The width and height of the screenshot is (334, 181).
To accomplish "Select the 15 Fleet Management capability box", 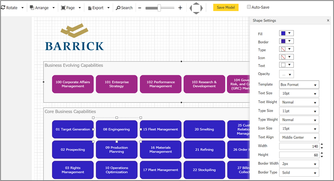I will pyautogui.click(x=161, y=129).
